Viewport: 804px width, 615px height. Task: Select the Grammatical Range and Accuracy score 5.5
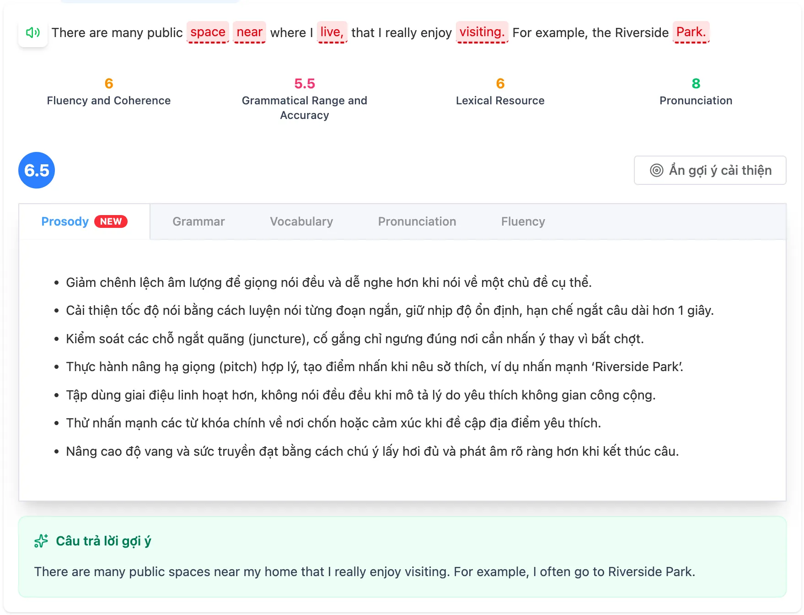click(305, 83)
